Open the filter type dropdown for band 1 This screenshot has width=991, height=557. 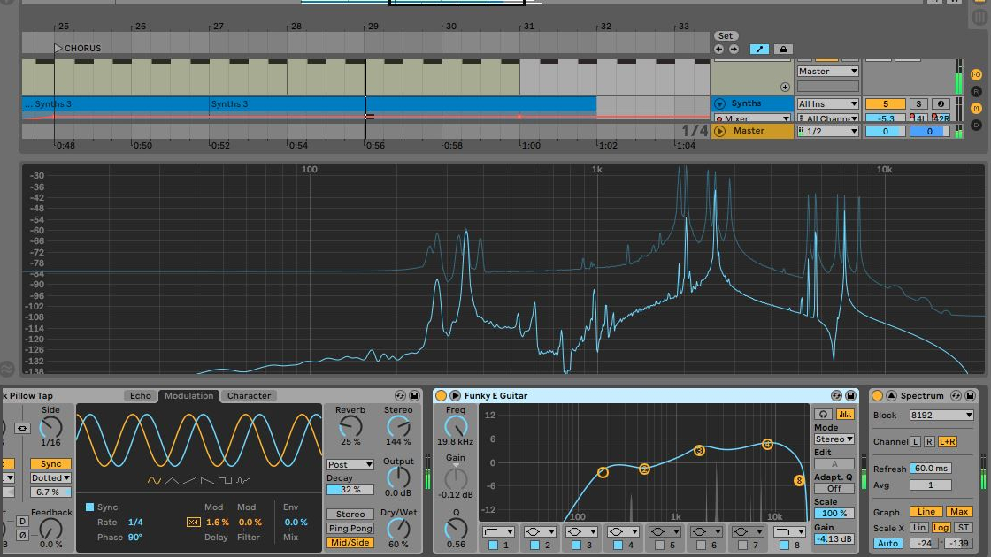point(499,530)
